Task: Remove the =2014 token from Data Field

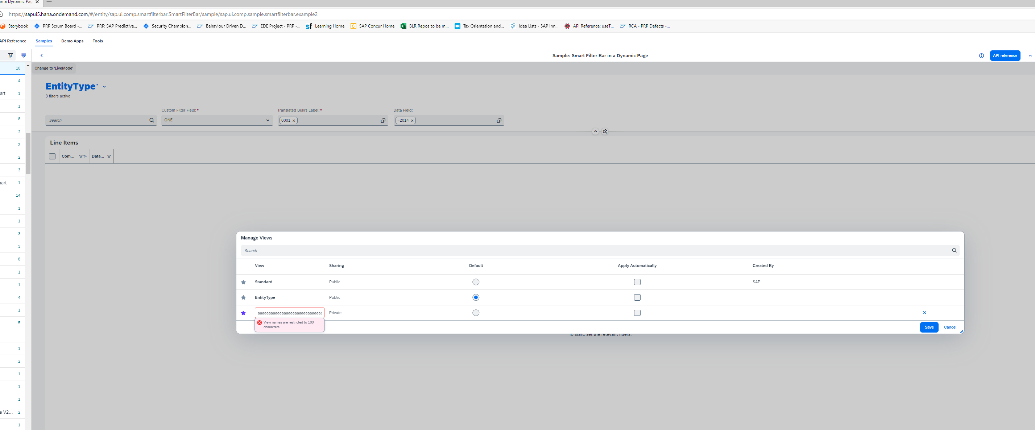Action: [412, 120]
